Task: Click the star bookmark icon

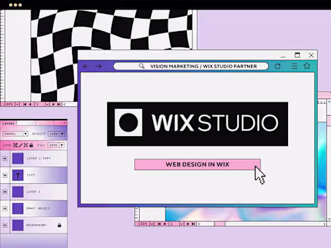Action: (307, 65)
